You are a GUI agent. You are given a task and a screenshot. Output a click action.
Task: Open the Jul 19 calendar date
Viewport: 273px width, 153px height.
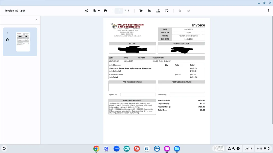coord(248,149)
